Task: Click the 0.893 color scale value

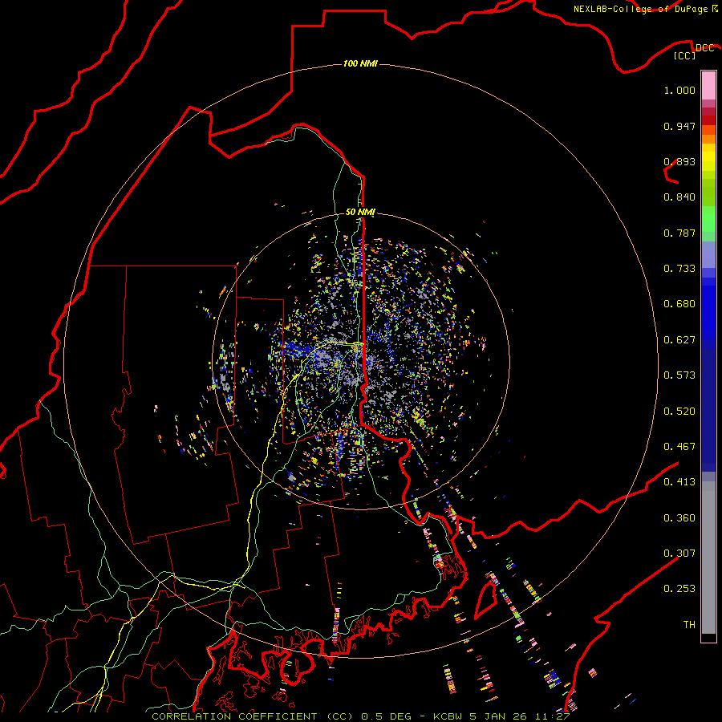Action: [679, 161]
